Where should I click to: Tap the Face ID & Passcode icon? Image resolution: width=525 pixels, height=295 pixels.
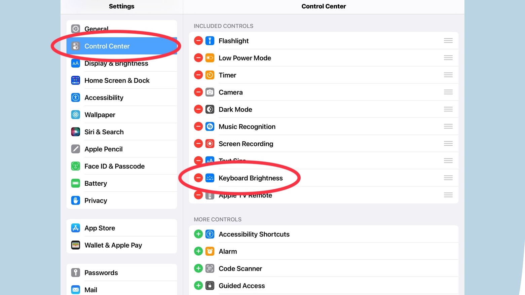click(x=76, y=166)
